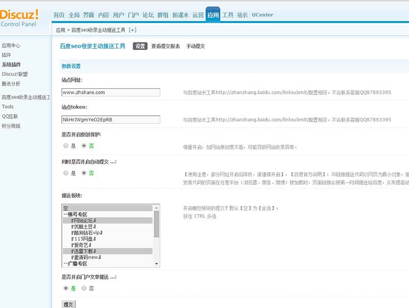This screenshot has width=409, height=308.
Task: Open the 防灌水 menu item
Action: coord(180,15)
